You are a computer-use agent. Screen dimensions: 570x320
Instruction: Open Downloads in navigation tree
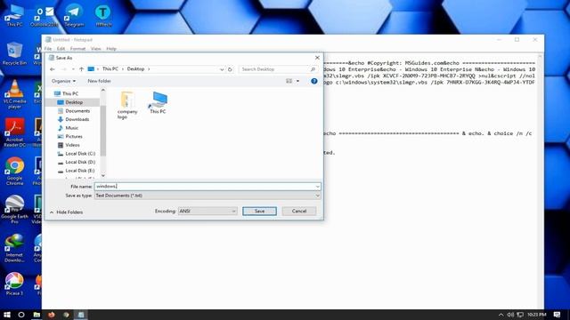click(x=77, y=119)
